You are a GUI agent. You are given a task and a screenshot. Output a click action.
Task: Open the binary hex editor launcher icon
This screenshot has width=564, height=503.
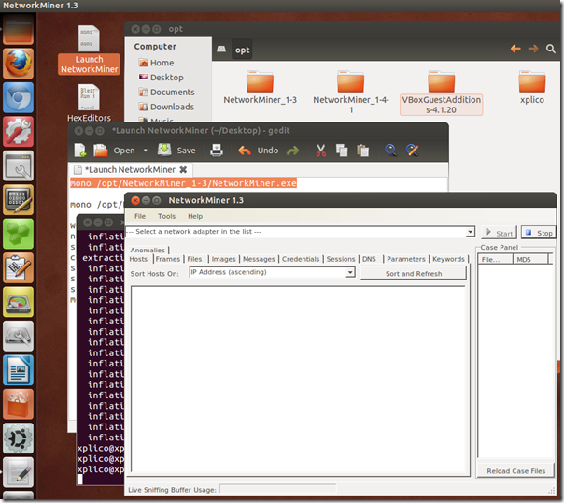[x=18, y=200]
